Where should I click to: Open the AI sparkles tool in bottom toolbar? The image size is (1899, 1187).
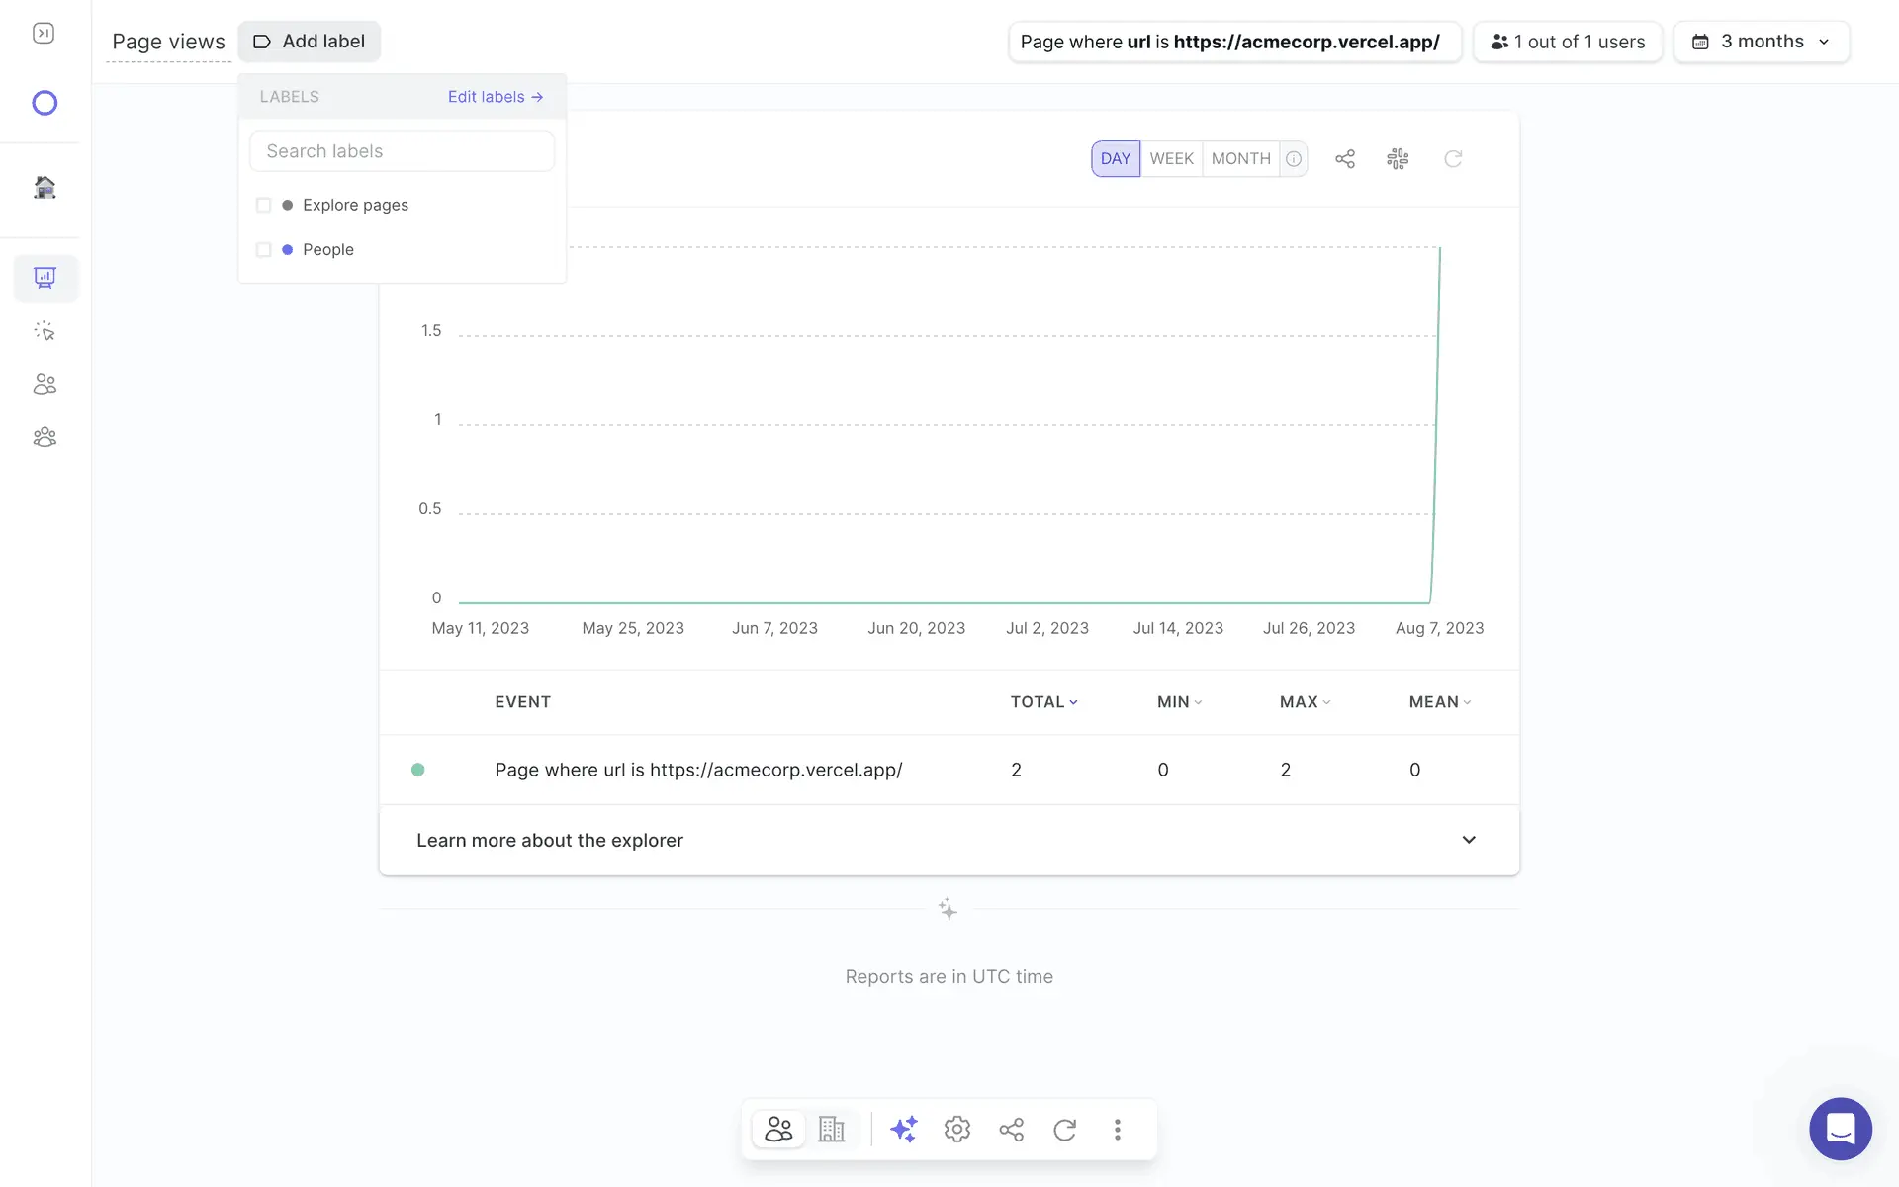(x=903, y=1129)
